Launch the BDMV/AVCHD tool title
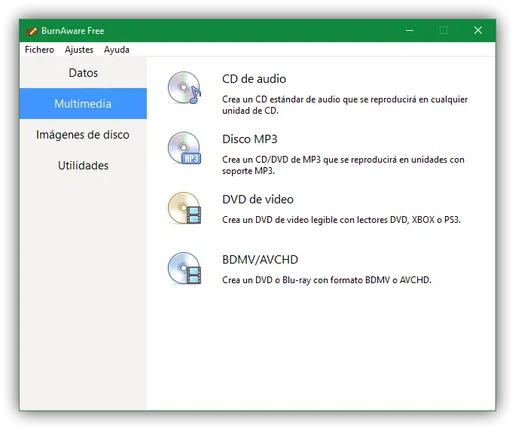This screenshot has width=515, height=430. point(260,260)
